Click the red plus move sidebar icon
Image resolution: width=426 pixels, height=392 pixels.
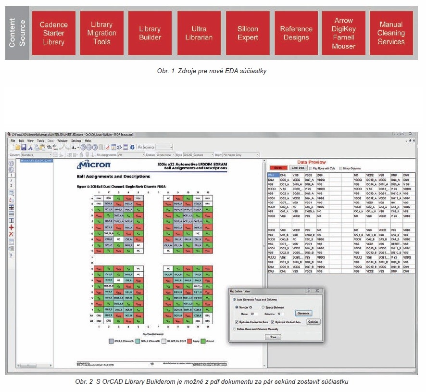coord(11,227)
